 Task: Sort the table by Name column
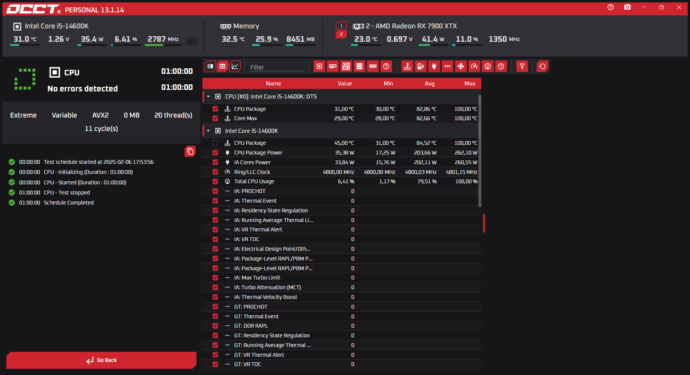click(273, 84)
